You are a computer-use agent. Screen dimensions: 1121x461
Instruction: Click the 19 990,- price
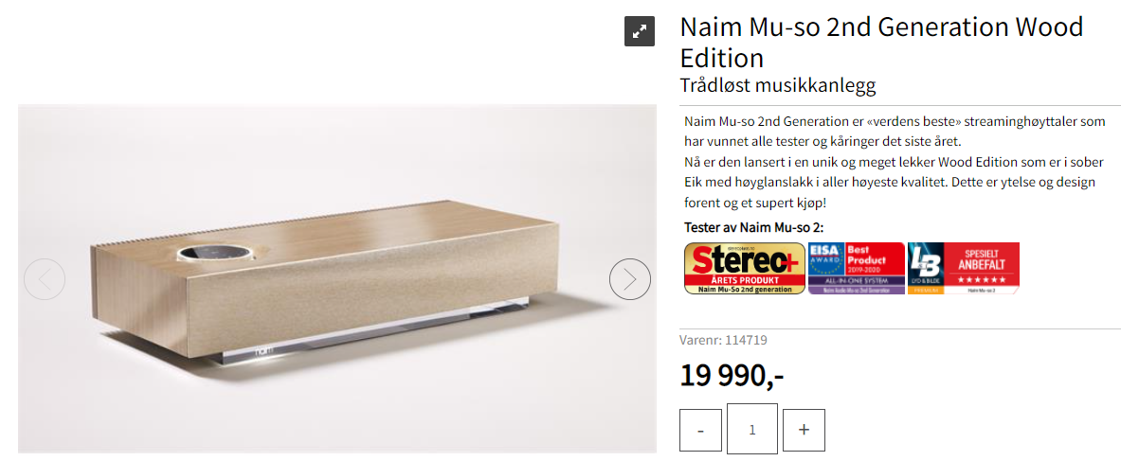[x=732, y=376]
